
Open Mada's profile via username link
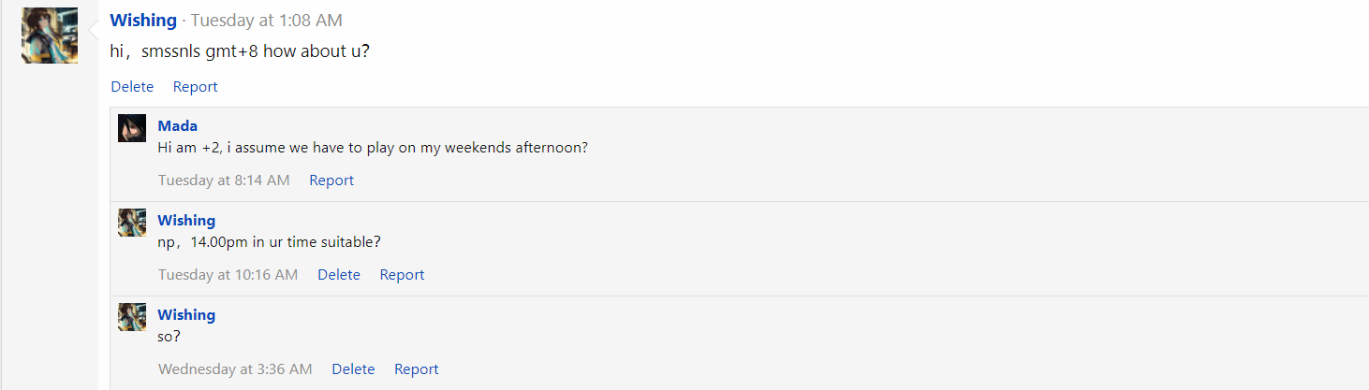(x=177, y=125)
